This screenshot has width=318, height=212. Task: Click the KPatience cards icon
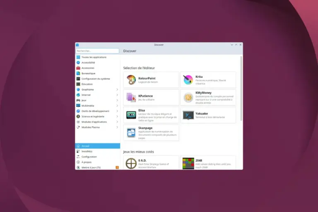[x=131, y=97]
